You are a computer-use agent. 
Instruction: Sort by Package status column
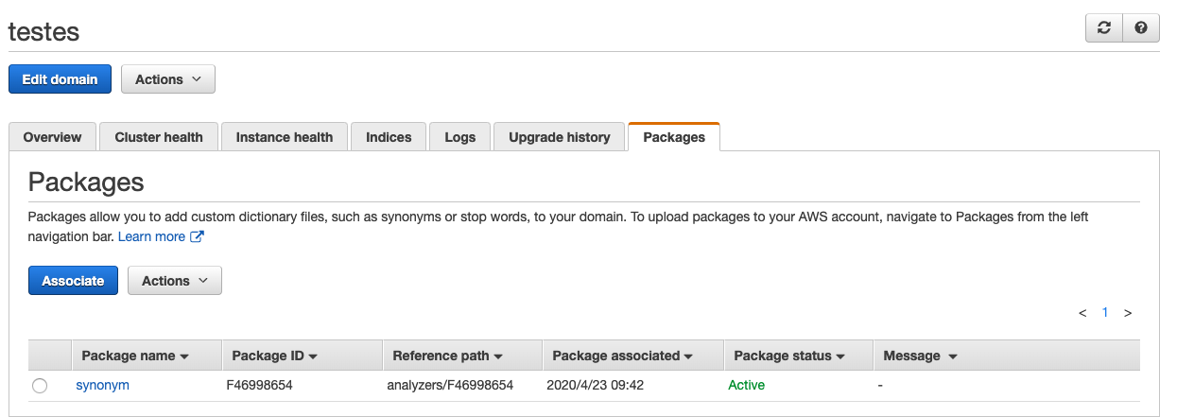789,356
